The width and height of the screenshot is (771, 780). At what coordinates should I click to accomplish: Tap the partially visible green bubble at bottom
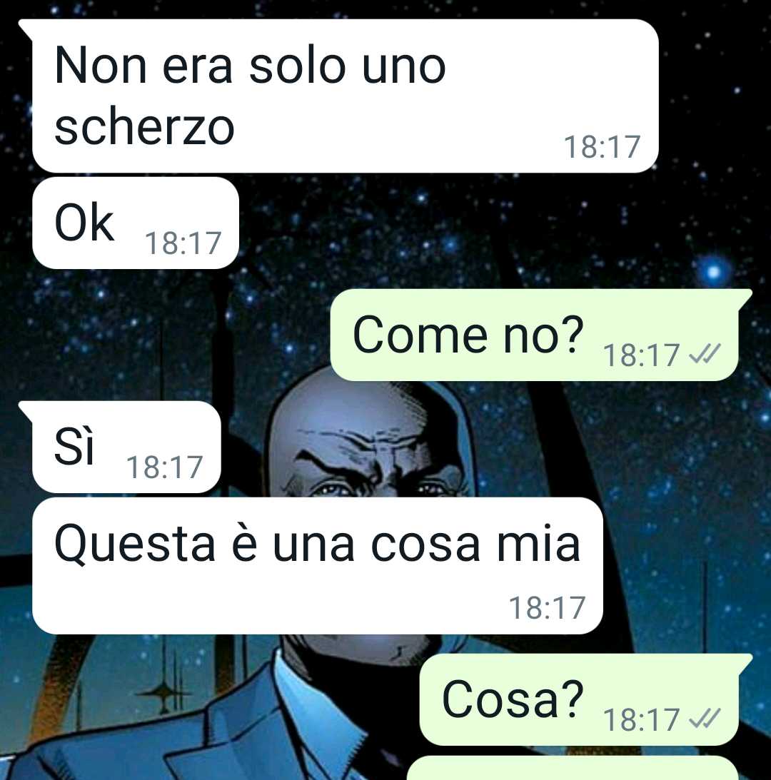573,768
